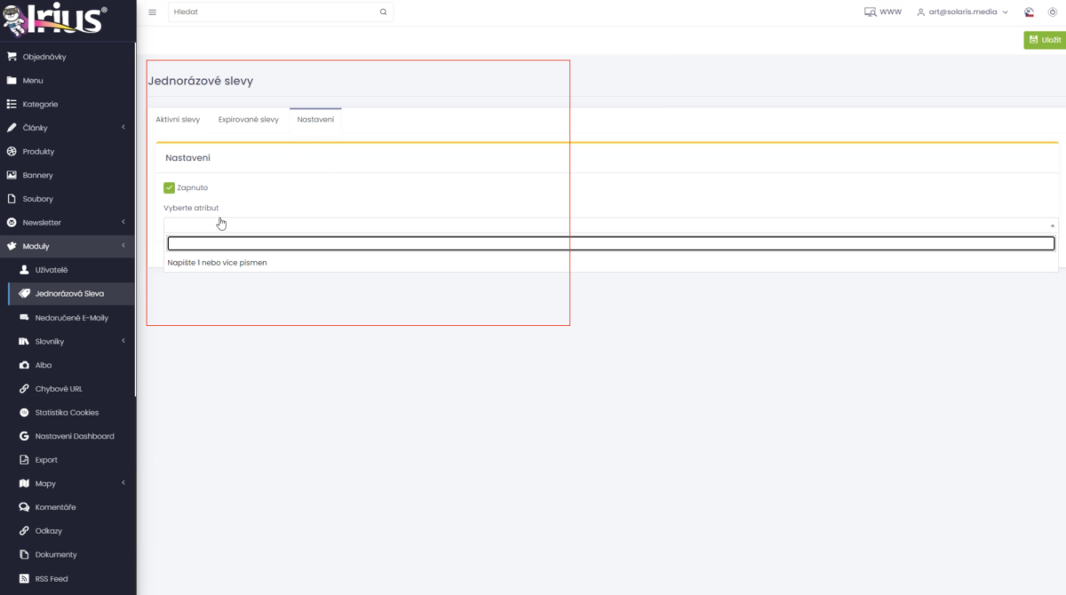Click the Irius logo
Screen dimensions: 1066x595
click(x=55, y=20)
